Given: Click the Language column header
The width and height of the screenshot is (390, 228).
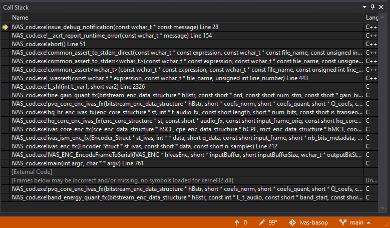Looking at the screenshot, I should coord(371,18).
